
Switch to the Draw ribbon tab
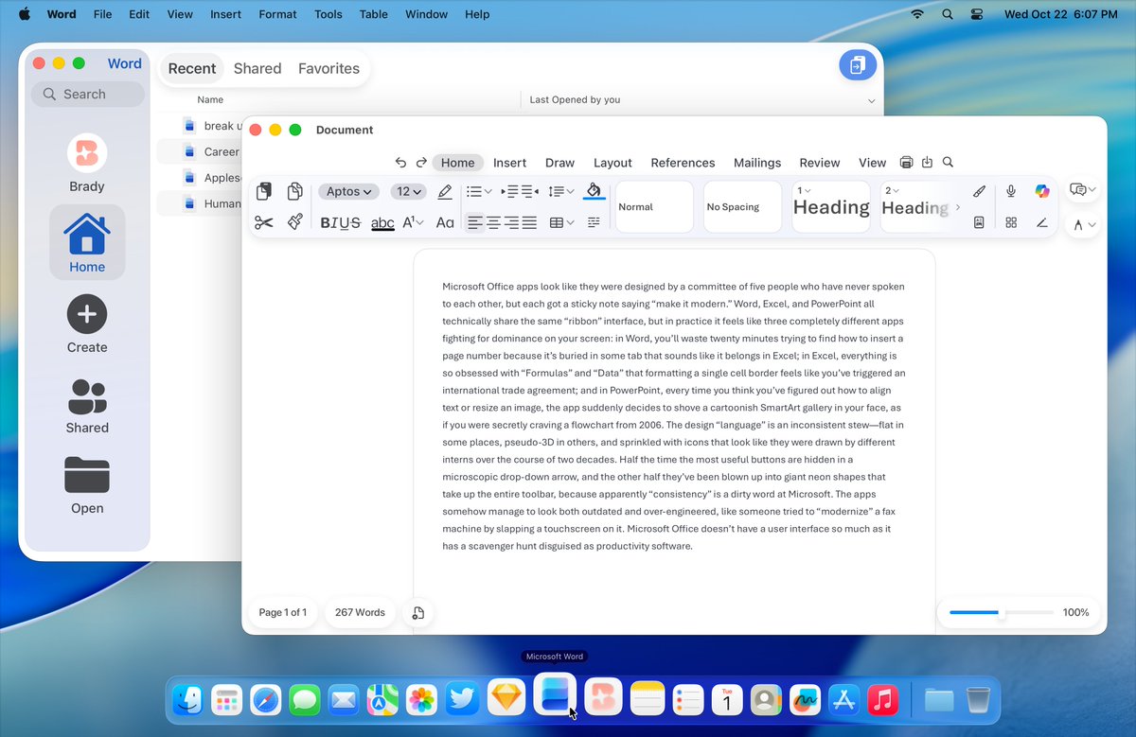click(559, 163)
